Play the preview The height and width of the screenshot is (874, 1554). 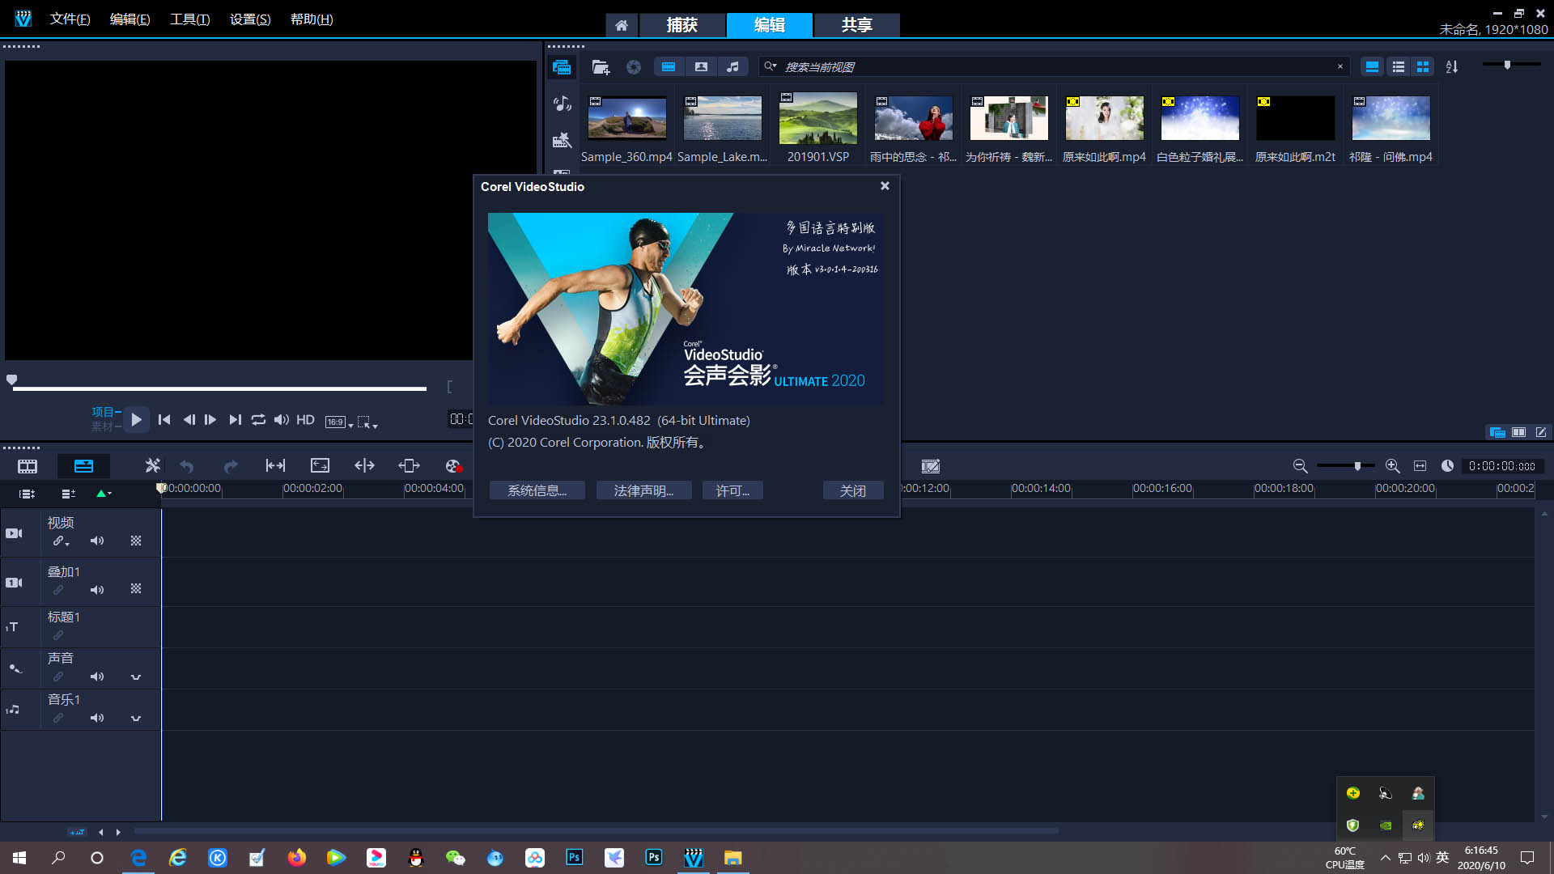(x=136, y=419)
